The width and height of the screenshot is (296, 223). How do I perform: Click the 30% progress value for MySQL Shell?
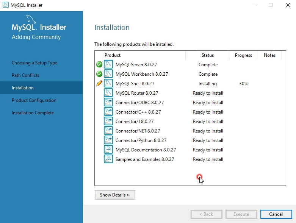tap(244, 84)
